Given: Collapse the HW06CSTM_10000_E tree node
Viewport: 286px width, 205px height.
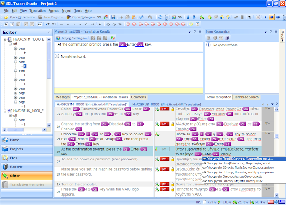Looking at the screenshot, I should (x=5, y=39).
